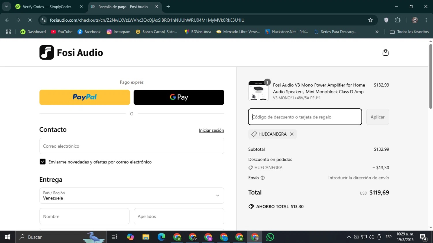Open the shield protection icon in toolbar
Screen dimensions: 433x243
point(386,20)
